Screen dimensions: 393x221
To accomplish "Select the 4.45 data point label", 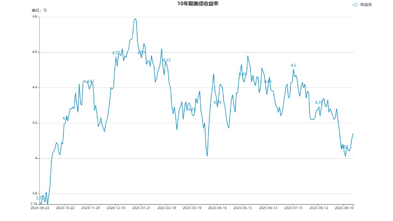I will (x=242, y=74).
